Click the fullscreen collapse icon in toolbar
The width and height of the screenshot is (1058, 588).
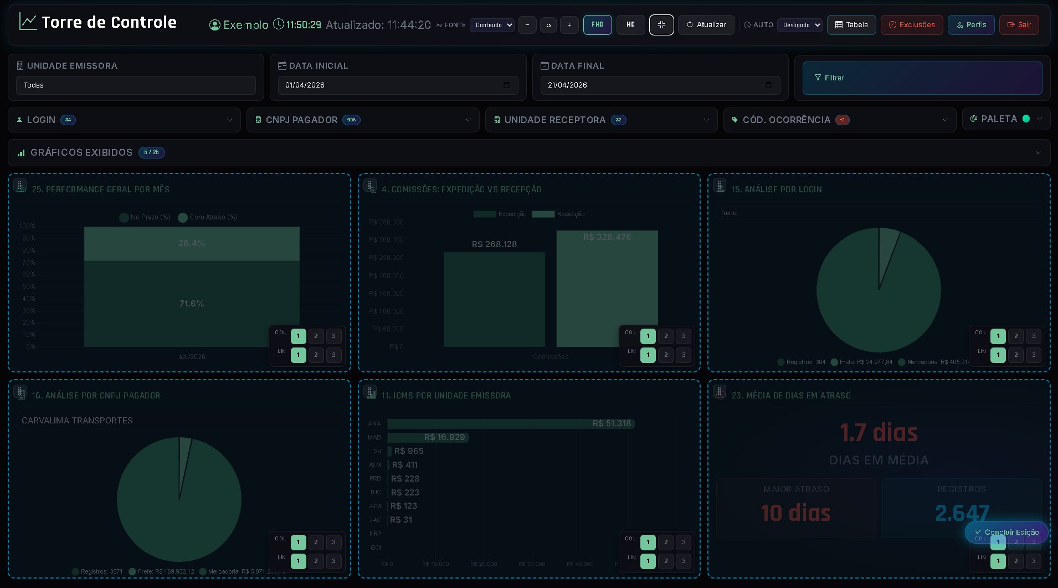(x=661, y=25)
